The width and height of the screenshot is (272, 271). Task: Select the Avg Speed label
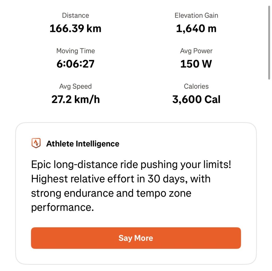[75, 86]
